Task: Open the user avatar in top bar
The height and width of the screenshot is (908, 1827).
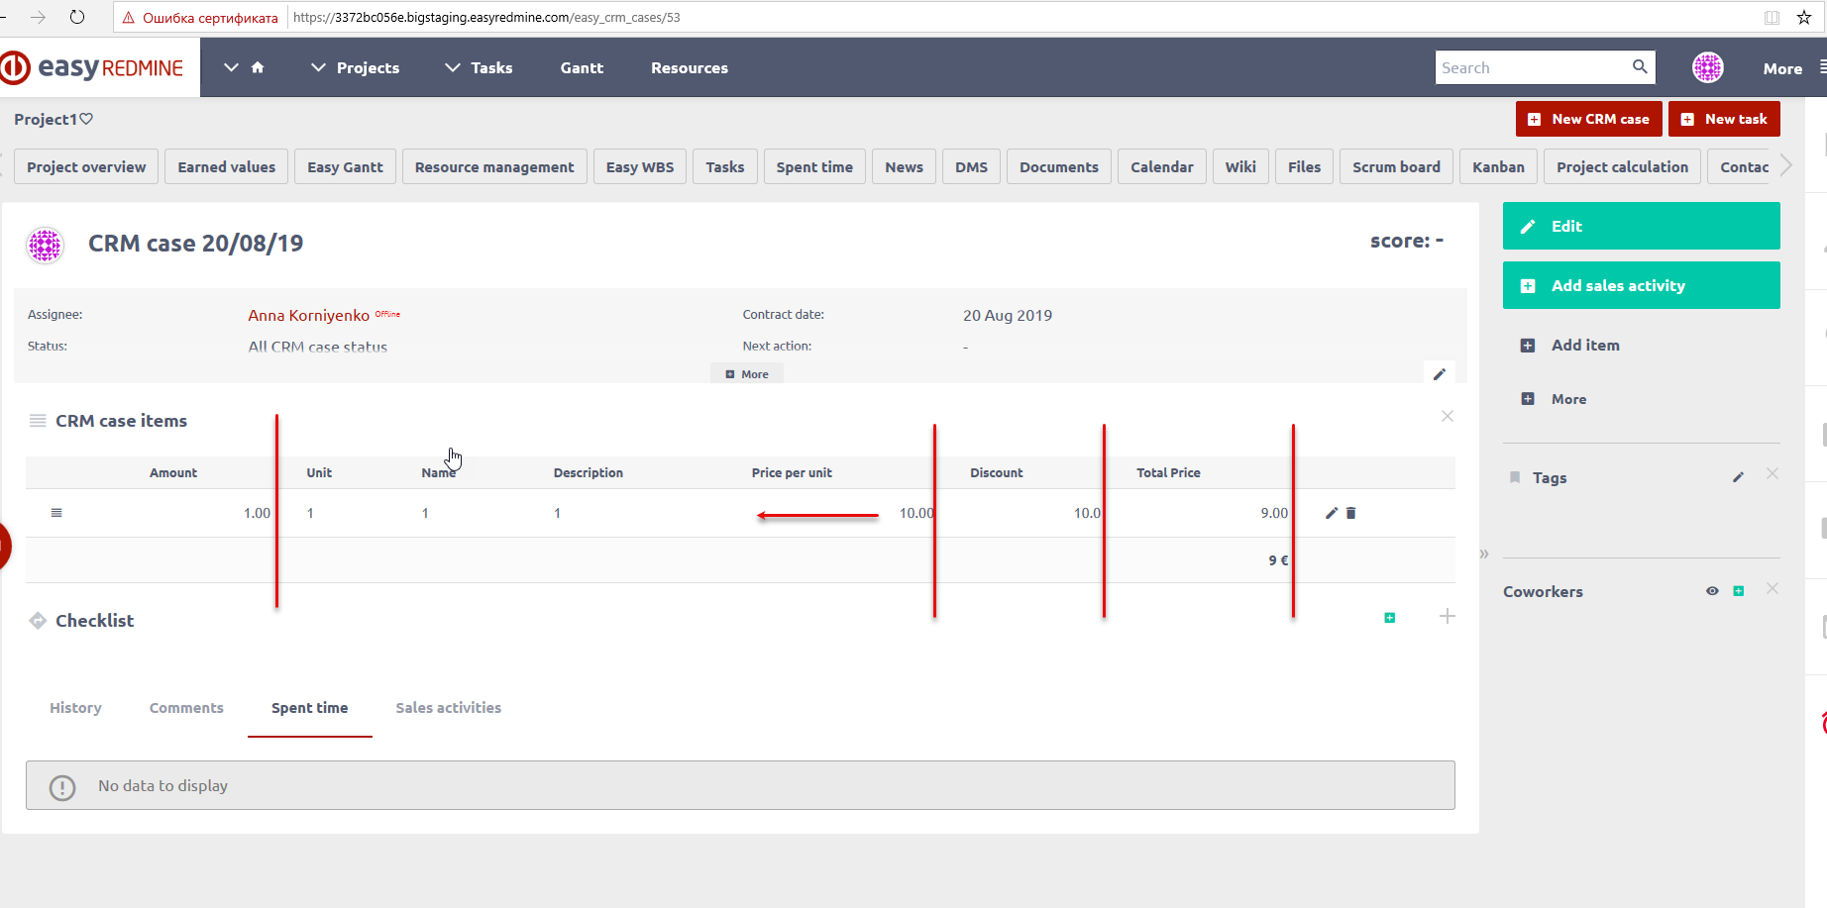Action: click(x=1707, y=67)
